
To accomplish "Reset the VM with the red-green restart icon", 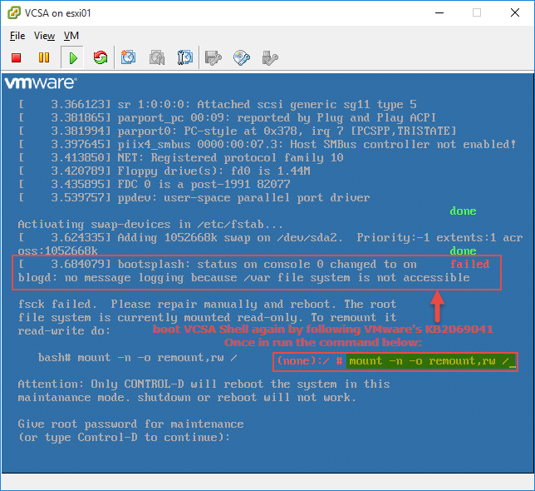I will coord(101,57).
